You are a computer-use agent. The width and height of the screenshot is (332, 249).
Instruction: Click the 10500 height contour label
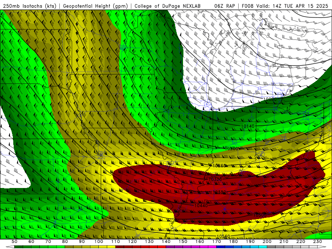[260, 215]
